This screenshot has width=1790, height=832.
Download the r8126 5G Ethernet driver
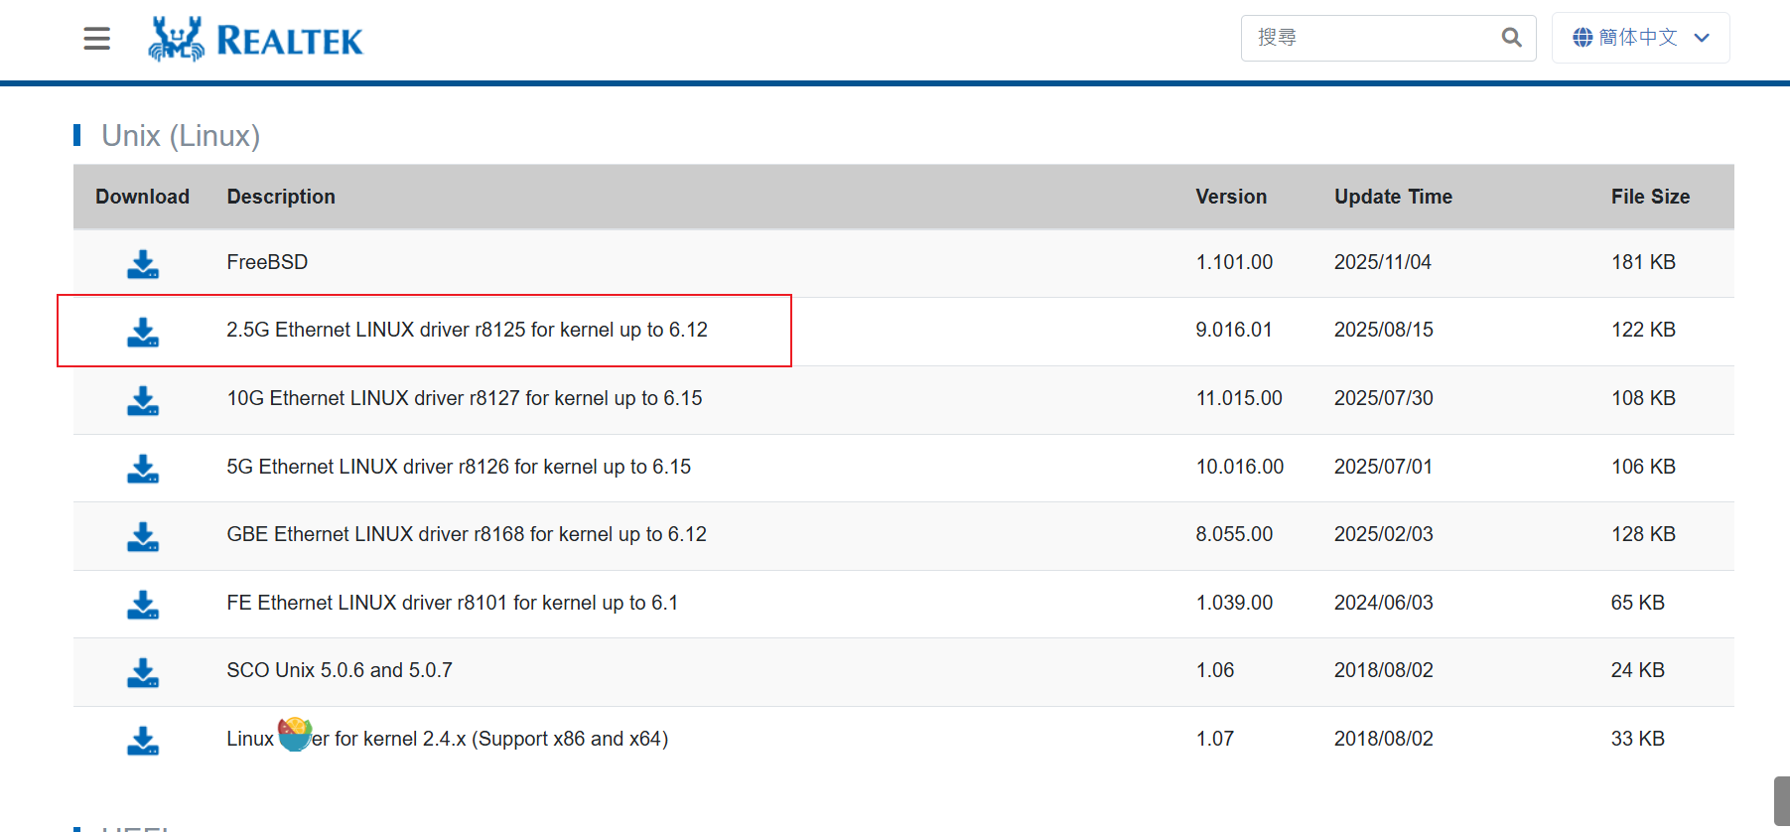point(143,469)
